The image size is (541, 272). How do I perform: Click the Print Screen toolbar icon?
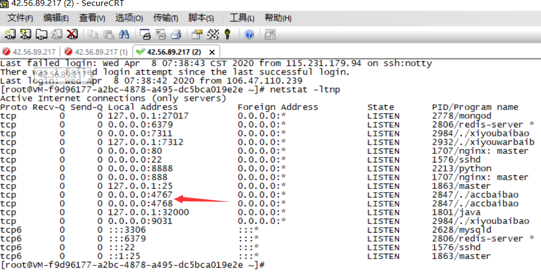tap(145, 35)
